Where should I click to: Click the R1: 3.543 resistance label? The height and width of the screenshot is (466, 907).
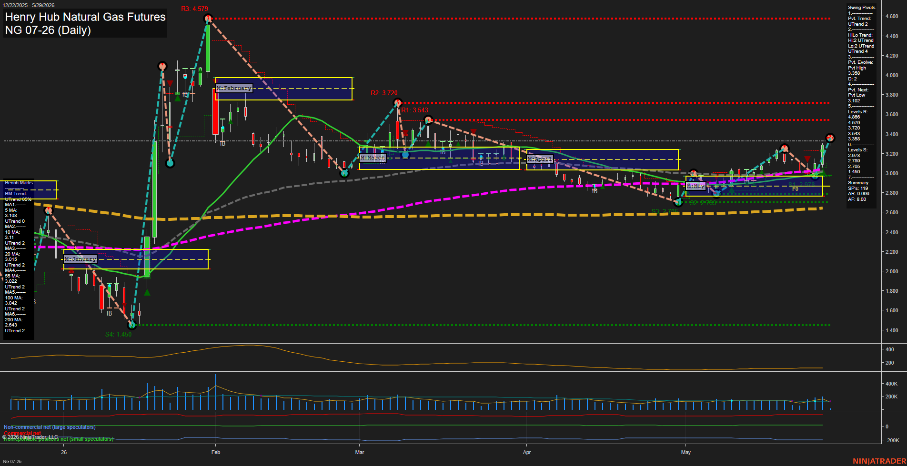(414, 110)
